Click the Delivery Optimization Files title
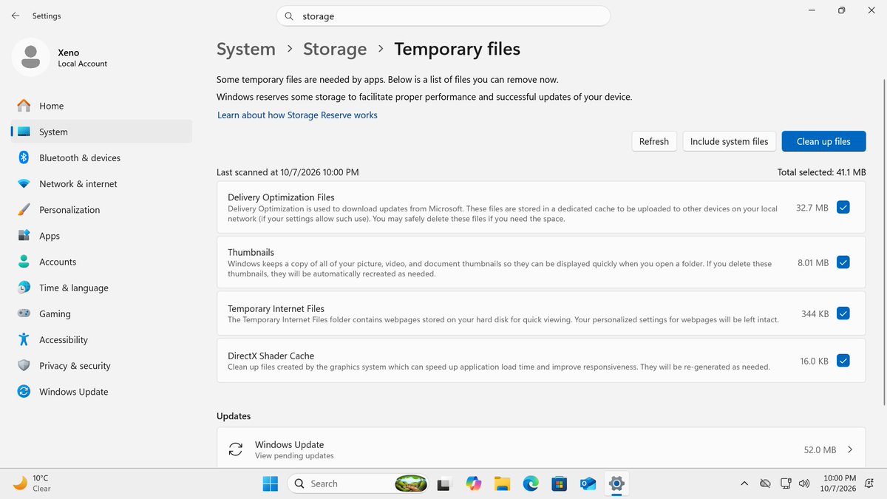The height and width of the screenshot is (499, 887). click(281, 197)
